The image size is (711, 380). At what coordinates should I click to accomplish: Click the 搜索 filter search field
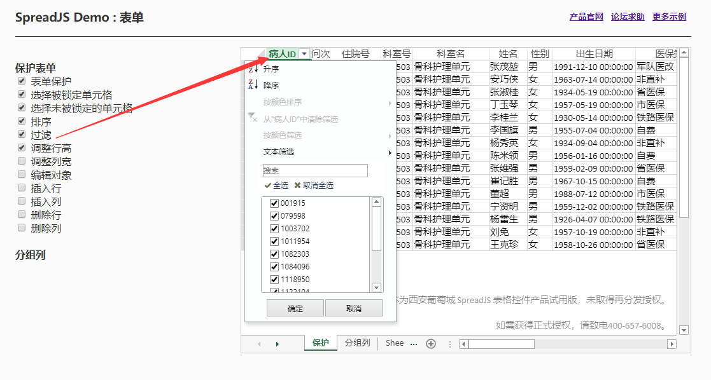pyautogui.click(x=315, y=170)
